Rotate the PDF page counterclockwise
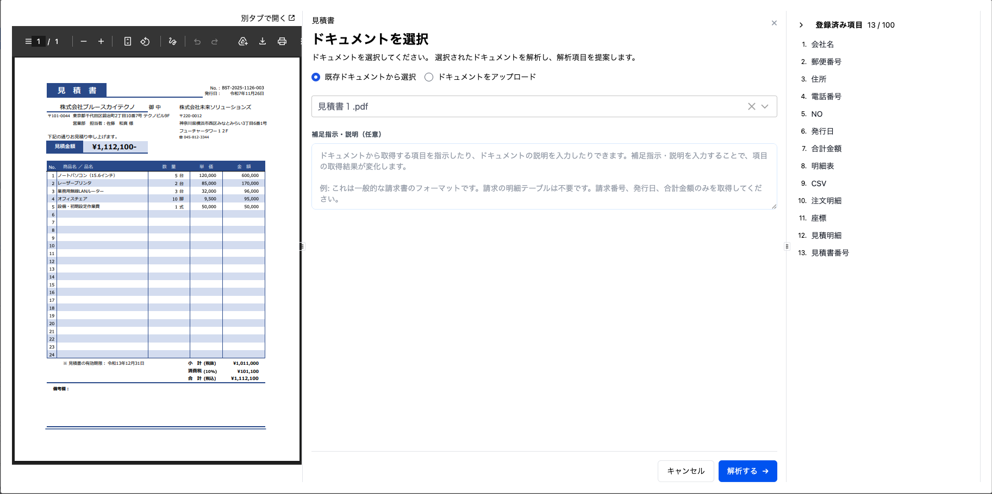 click(145, 41)
